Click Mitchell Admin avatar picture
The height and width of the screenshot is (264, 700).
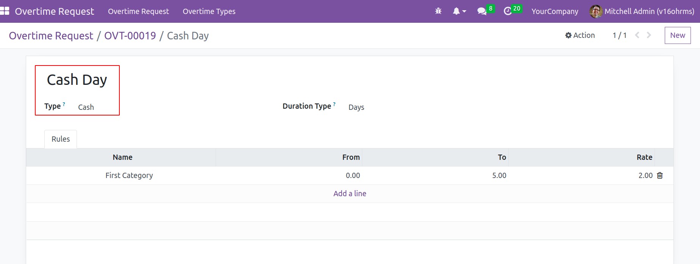pyautogui.click(x=596, y=11)
